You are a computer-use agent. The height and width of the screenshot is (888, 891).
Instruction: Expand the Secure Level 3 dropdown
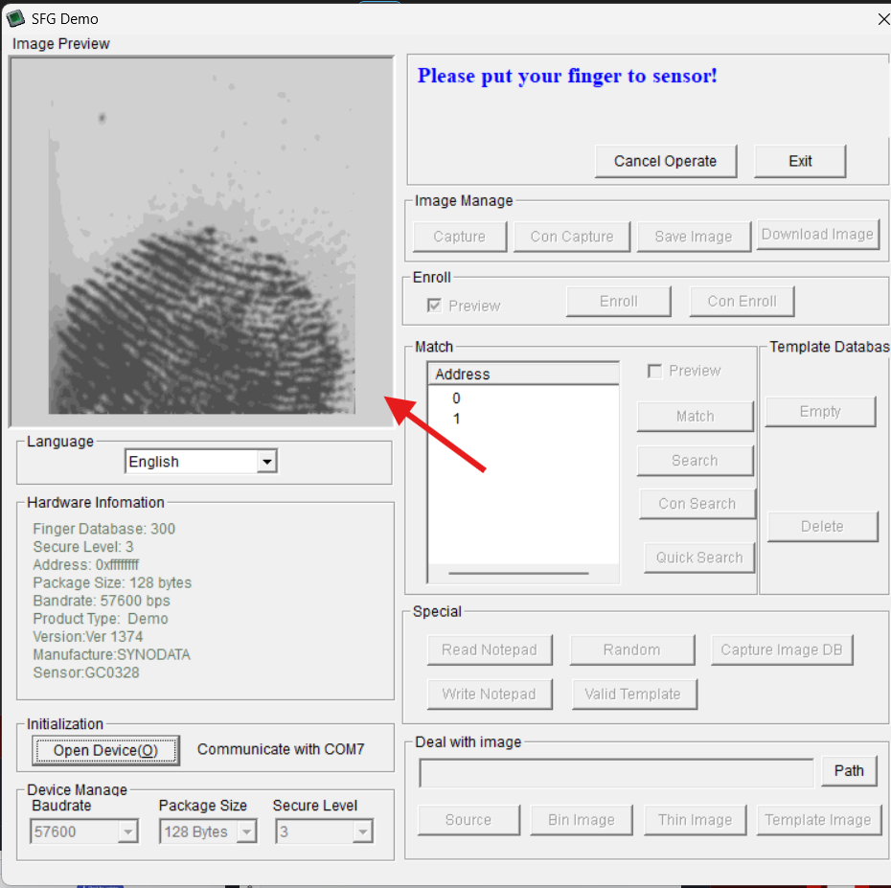[x=362, y=832]
